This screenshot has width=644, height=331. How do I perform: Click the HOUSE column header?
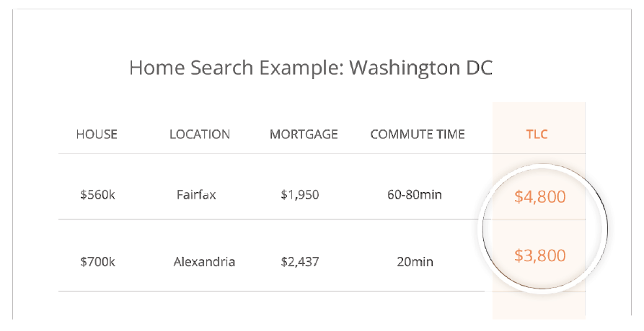point(97,135)
